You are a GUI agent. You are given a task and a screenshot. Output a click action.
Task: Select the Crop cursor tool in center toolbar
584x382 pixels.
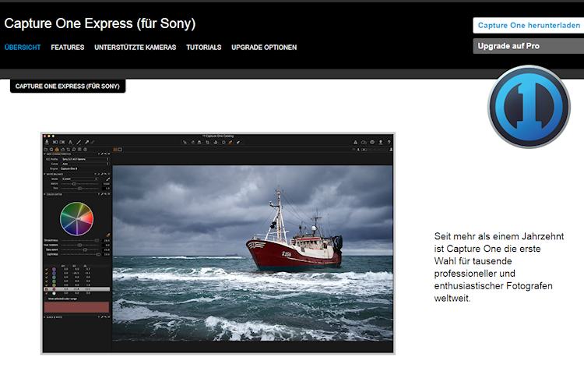point(207,142)
